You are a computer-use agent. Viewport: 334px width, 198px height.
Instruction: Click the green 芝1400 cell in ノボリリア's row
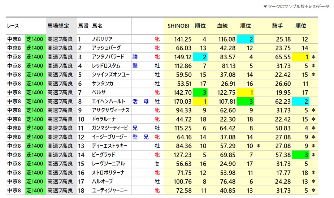coord(35,39)
